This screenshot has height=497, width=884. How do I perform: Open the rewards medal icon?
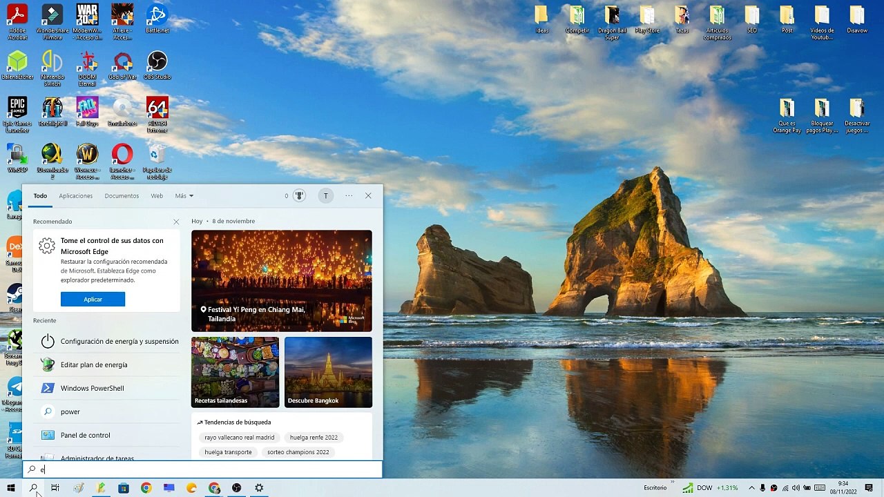299,196
